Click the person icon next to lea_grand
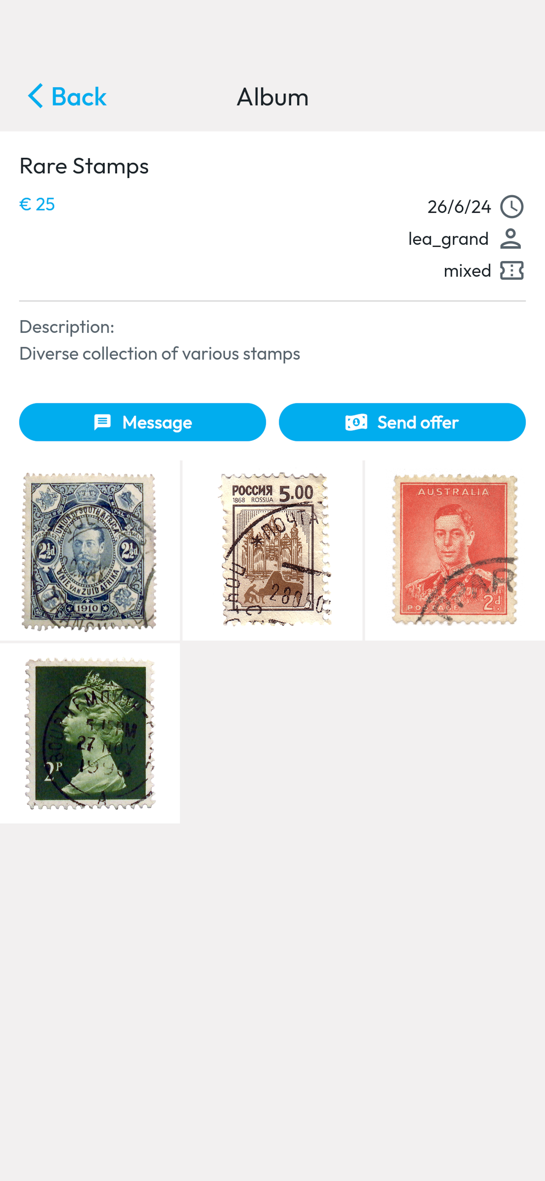The image size is (545, 1181). pyautogui.click(x=511, y=239)
